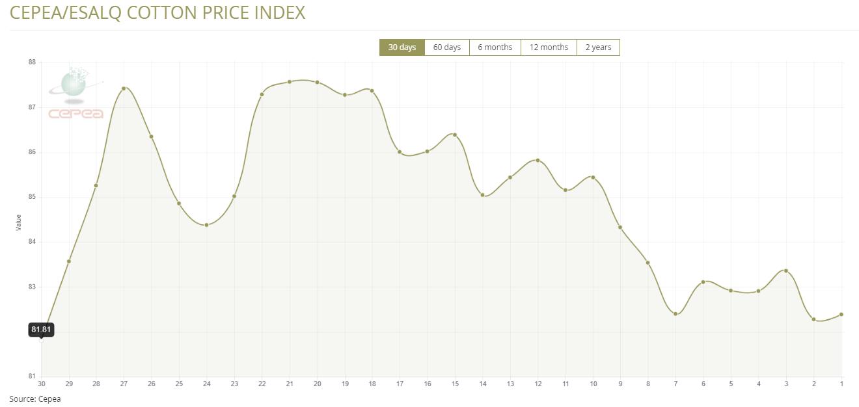Click the Cepea/Esalq Cotton Price Index heading
Image resolution: width=859 pixels, height=407 pixels.
[x=157, y=12]
